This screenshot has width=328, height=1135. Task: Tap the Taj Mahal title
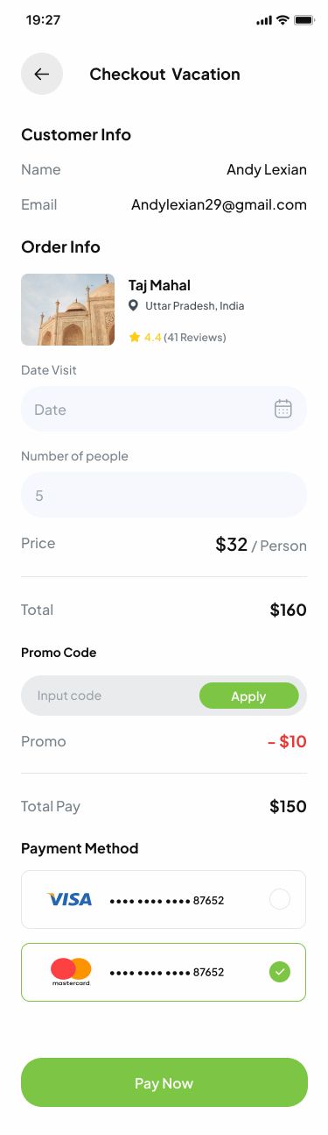159,285
